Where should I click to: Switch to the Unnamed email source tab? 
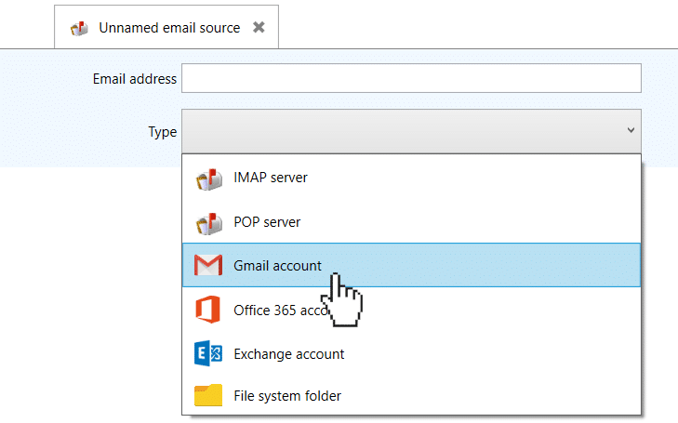(166, 27)
